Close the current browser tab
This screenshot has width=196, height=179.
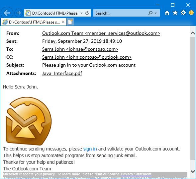63,22
